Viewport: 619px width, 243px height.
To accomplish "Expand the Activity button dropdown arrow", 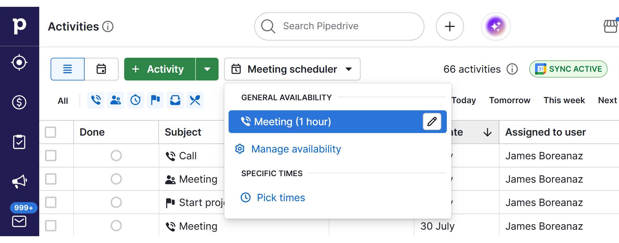I will (x=207, y=69).
